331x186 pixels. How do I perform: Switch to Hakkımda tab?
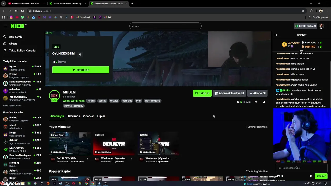tap(73, 116)
